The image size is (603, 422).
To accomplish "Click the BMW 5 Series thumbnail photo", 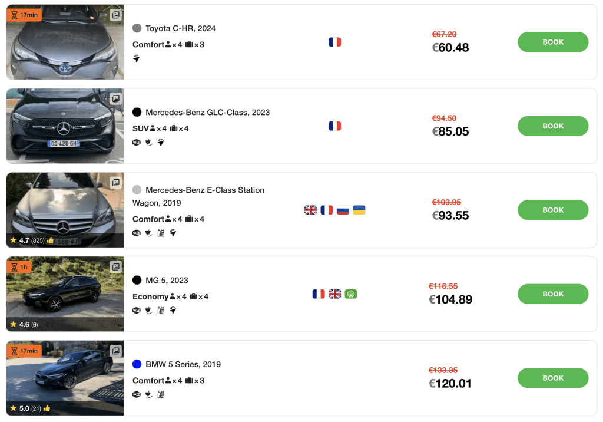I will pos(64,378).
